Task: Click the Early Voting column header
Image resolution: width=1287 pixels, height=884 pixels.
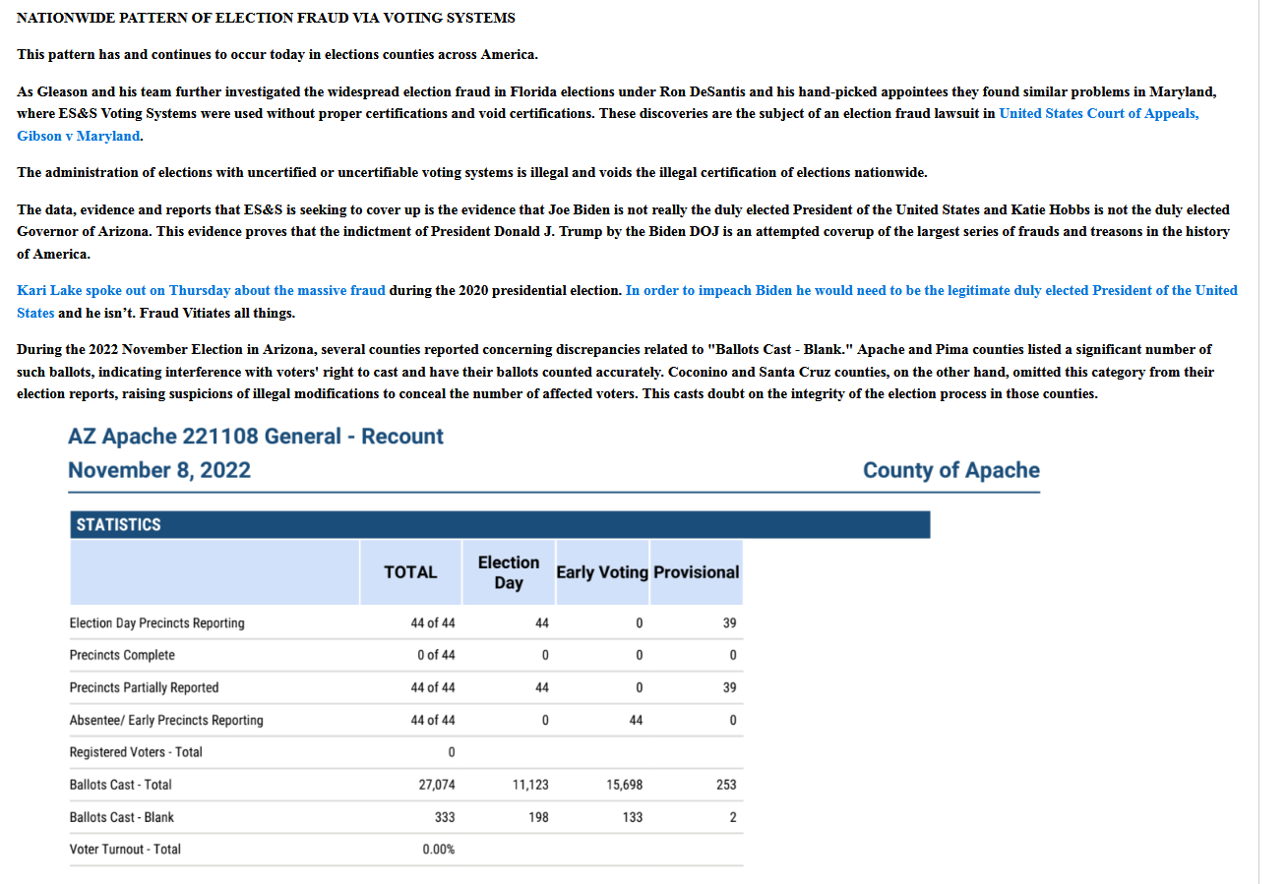Action: pyautogui.click(x=602, y=571)
